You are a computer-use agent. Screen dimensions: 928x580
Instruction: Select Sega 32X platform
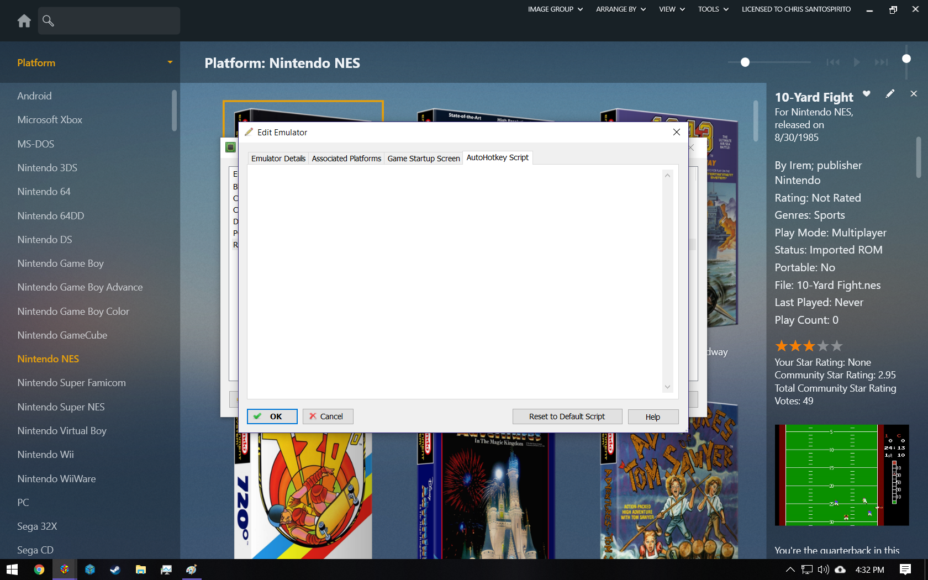coord(37,526)
